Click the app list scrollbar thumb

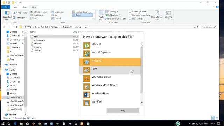(x=142, y=70)
